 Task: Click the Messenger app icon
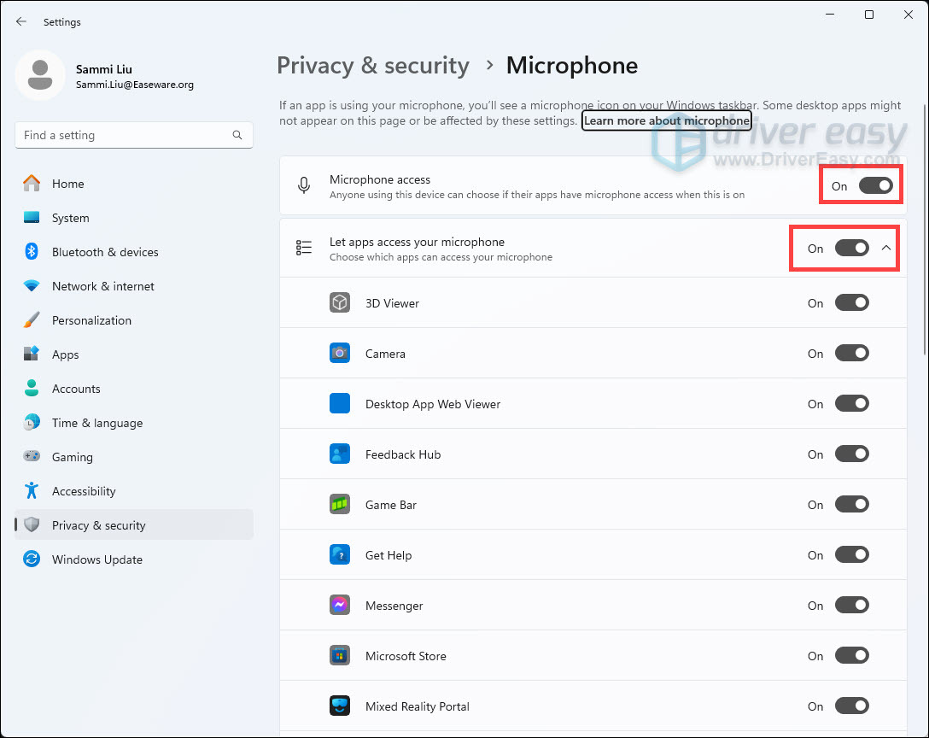(340, 606)
